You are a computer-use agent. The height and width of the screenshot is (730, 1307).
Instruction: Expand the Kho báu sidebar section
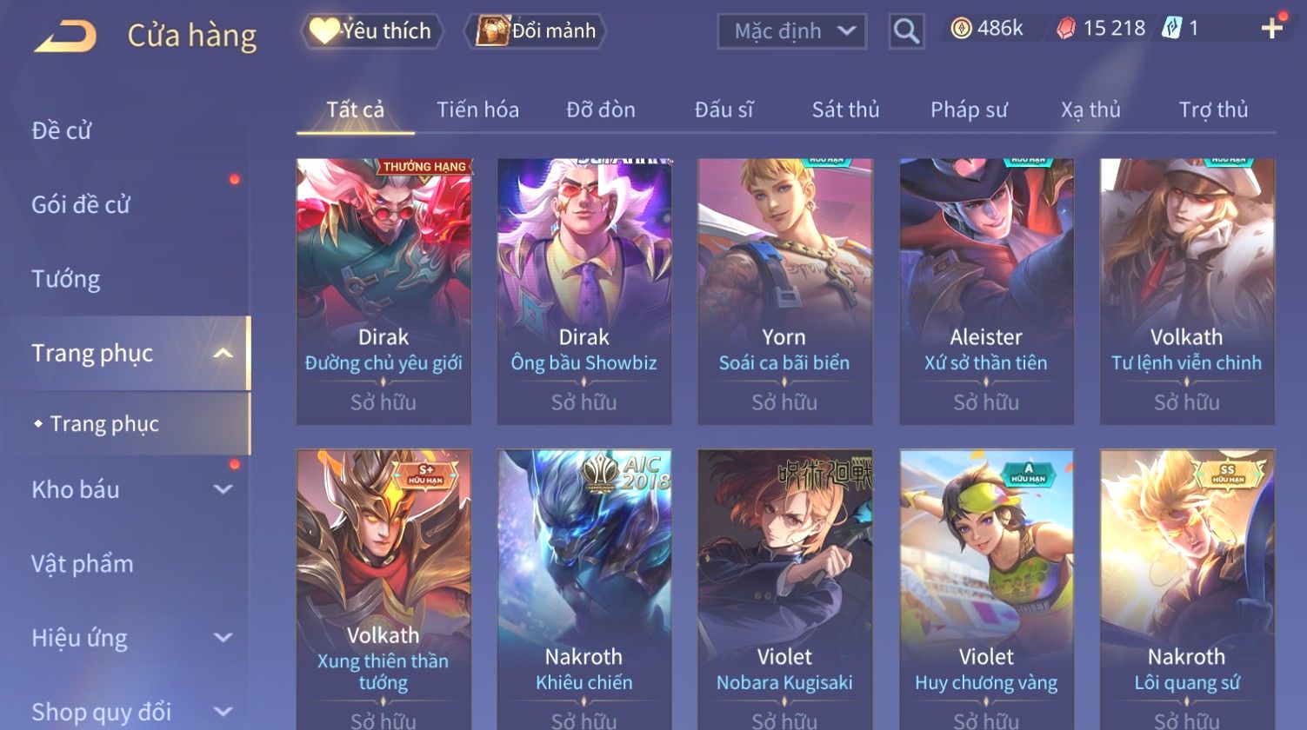click(223, 489)
